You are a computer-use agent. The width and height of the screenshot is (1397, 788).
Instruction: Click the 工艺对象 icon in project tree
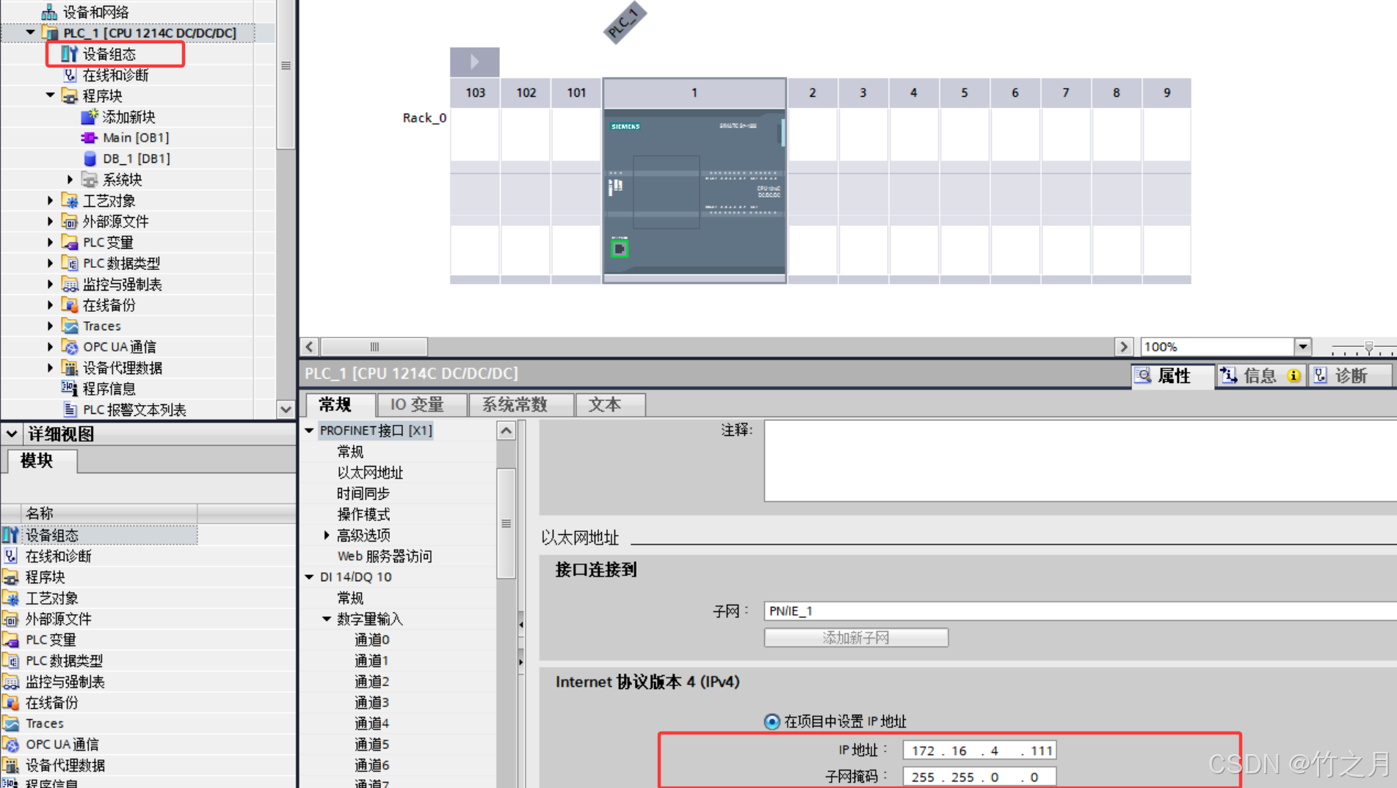coord(70,200)
